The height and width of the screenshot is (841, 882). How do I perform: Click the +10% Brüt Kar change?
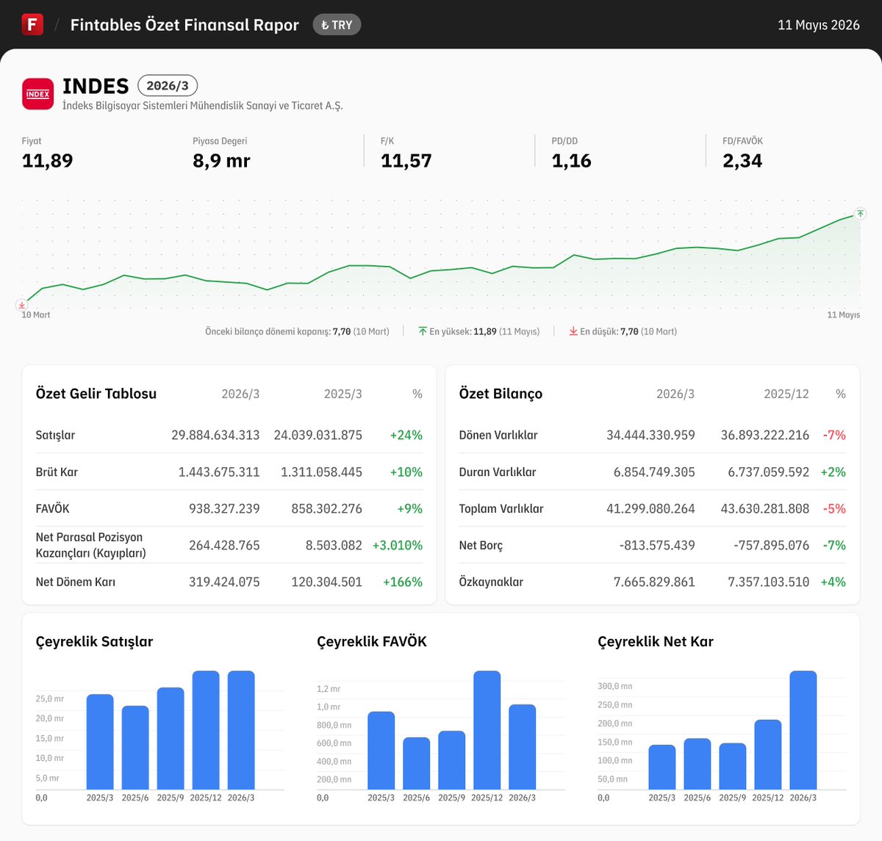coord(406,472)
